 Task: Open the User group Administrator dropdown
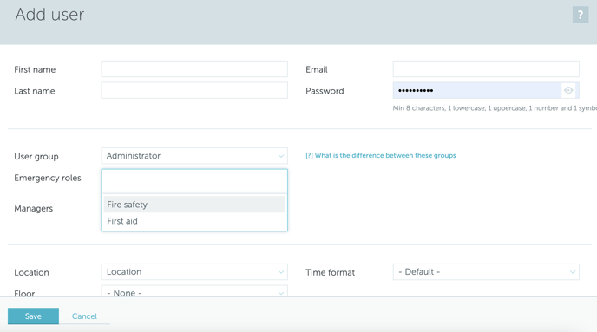pos(194,156)
